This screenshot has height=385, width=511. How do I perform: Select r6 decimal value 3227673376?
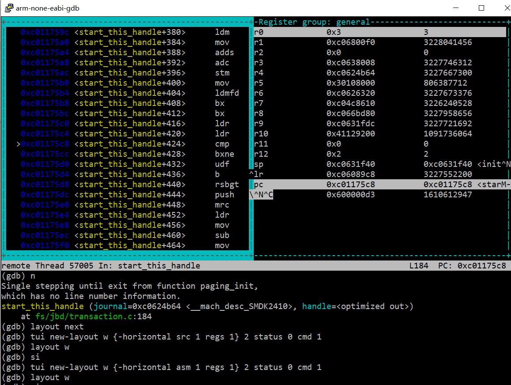(448, 93)
